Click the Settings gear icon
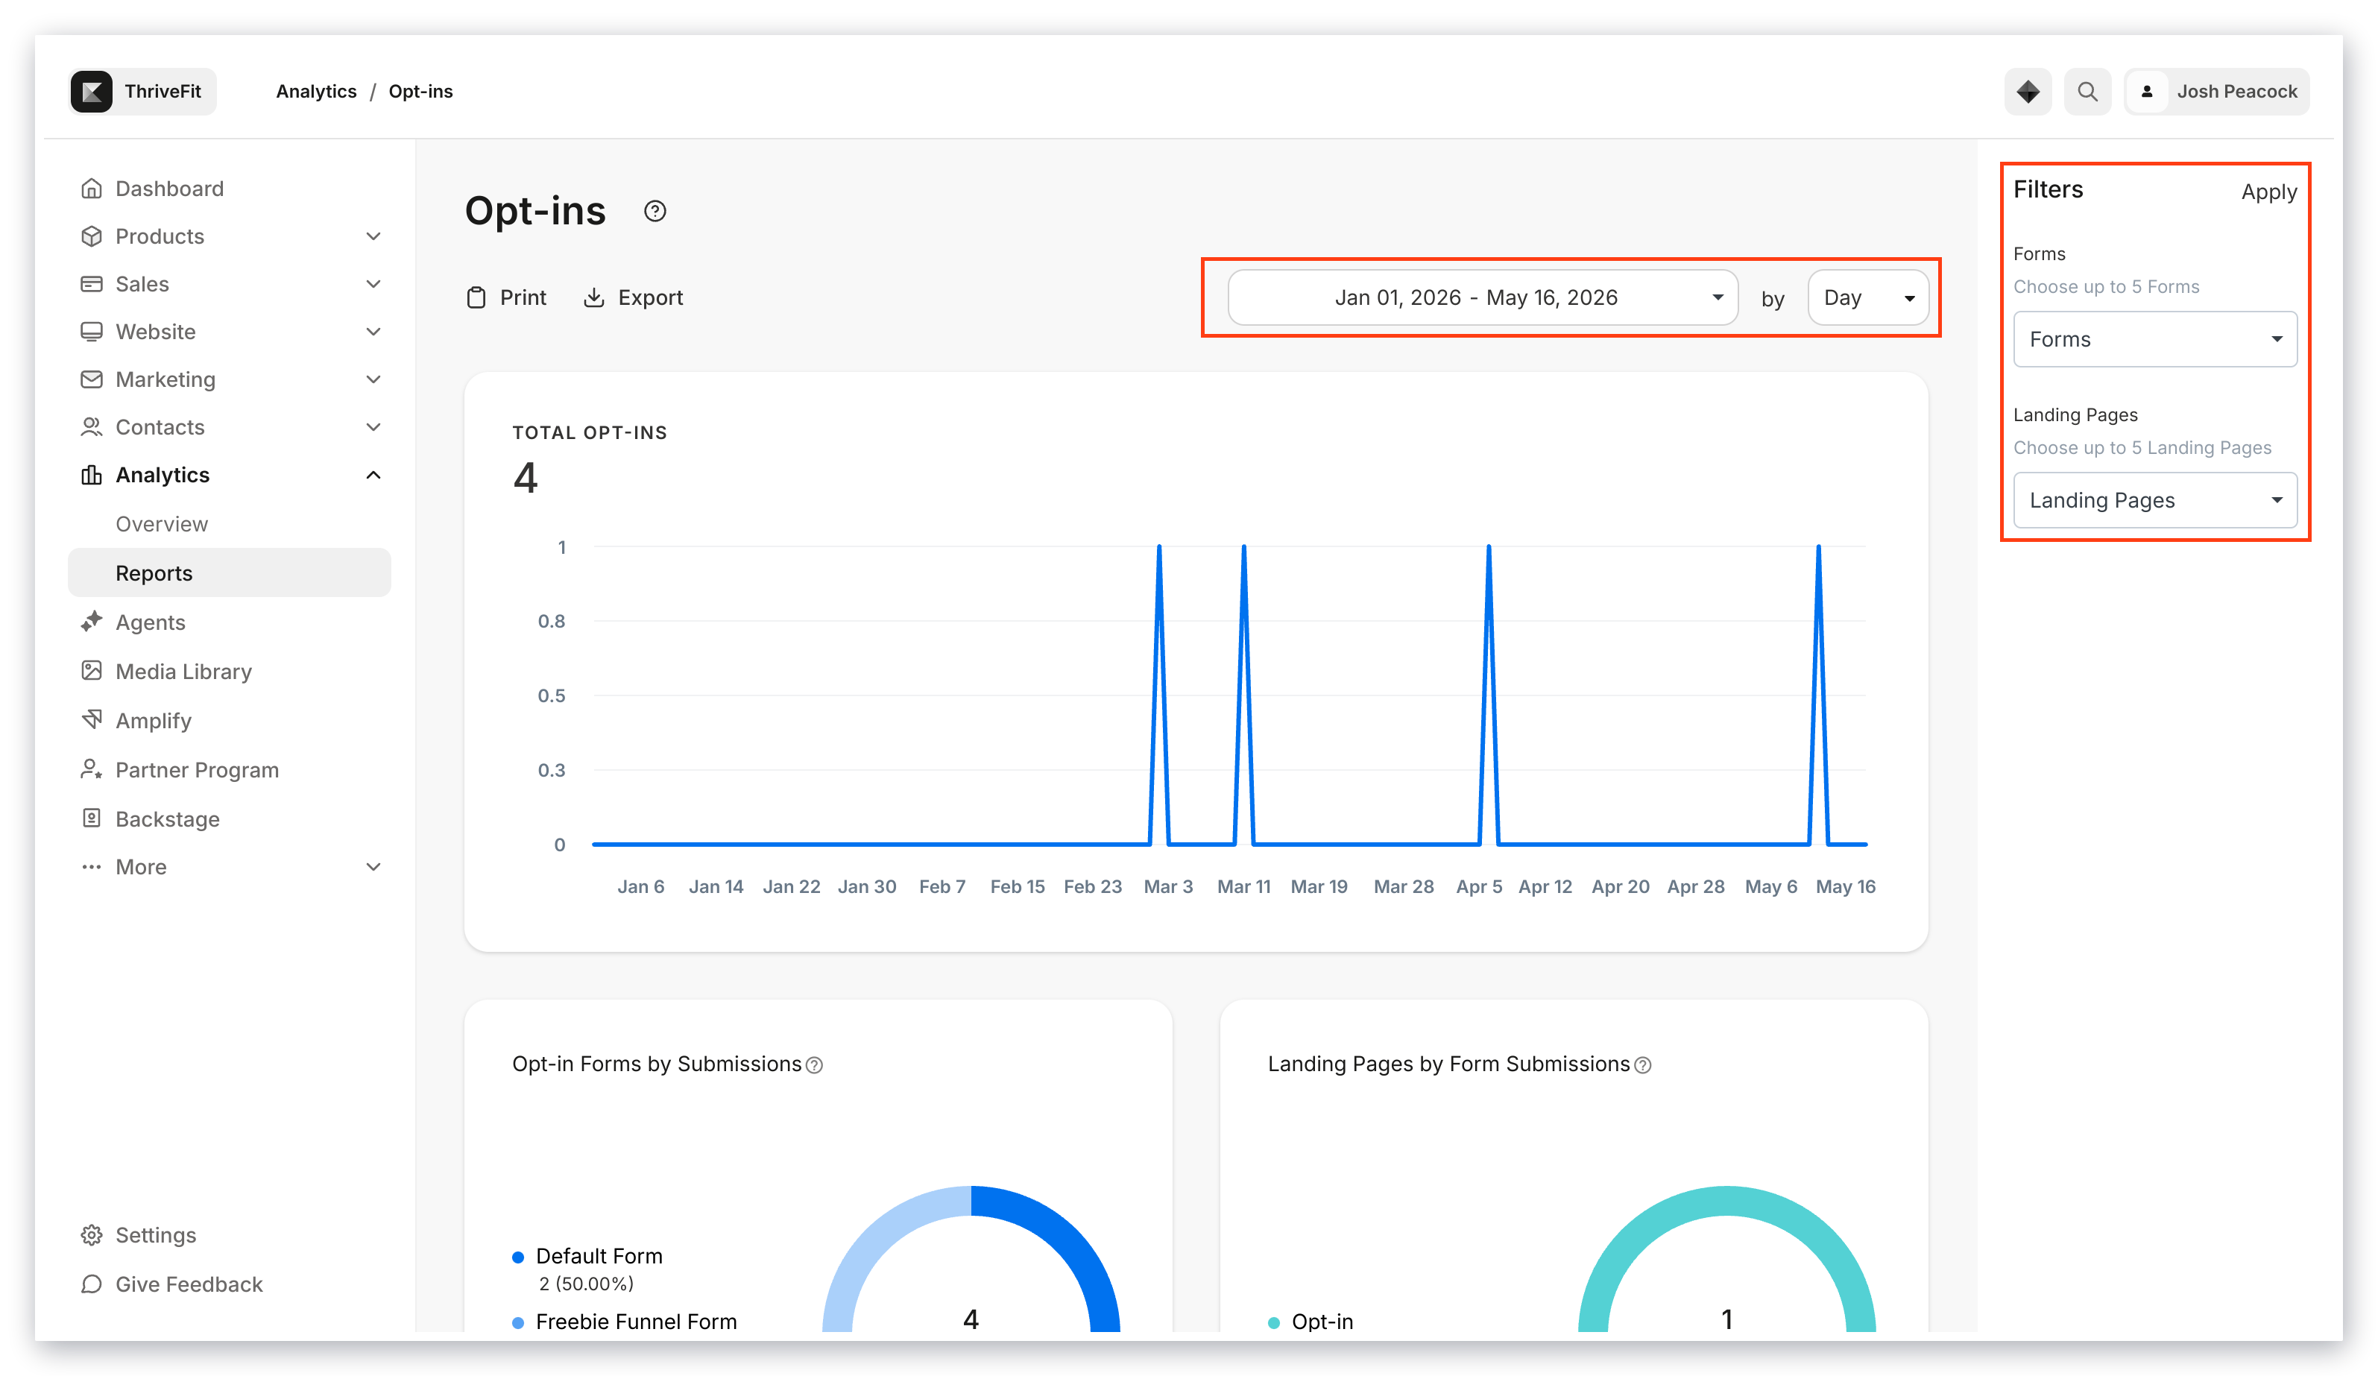Image resolution: width=2378 pixels, height=1376 pixels. click(92, 1235)
